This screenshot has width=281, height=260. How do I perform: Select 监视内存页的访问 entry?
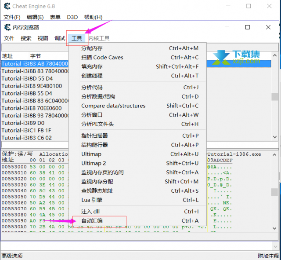tap(137, 172)
